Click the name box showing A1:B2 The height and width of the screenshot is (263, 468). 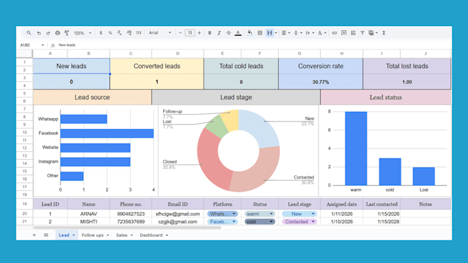[x=32, y=45]
